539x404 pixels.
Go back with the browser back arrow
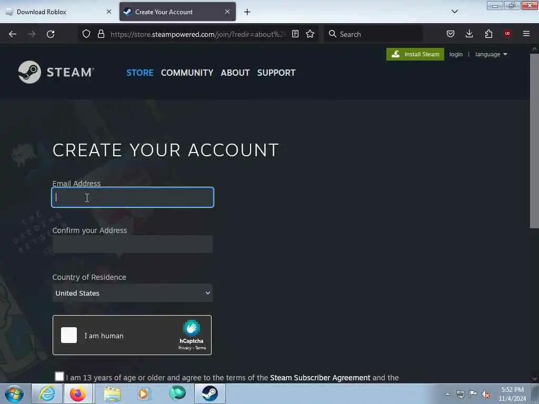13,34
